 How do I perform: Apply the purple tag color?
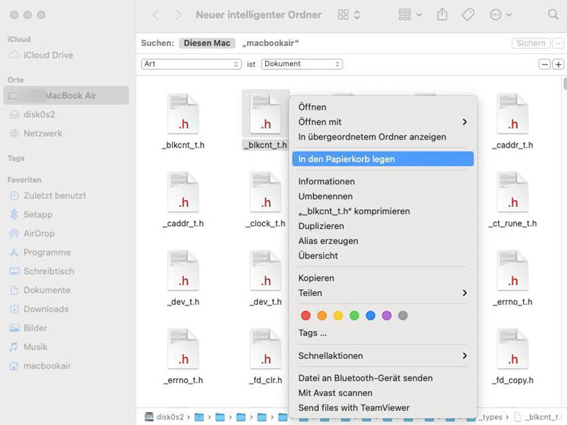pos(386,315)
